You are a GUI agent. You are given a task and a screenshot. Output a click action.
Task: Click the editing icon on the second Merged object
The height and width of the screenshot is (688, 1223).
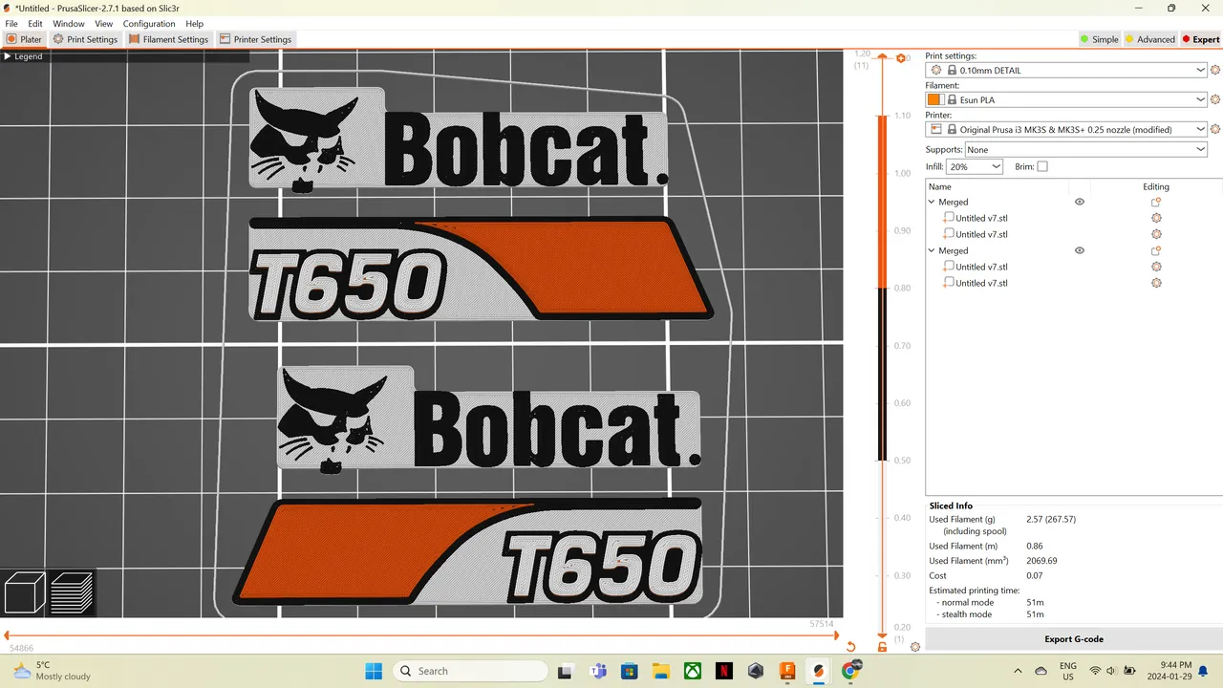click(1156, 250)
